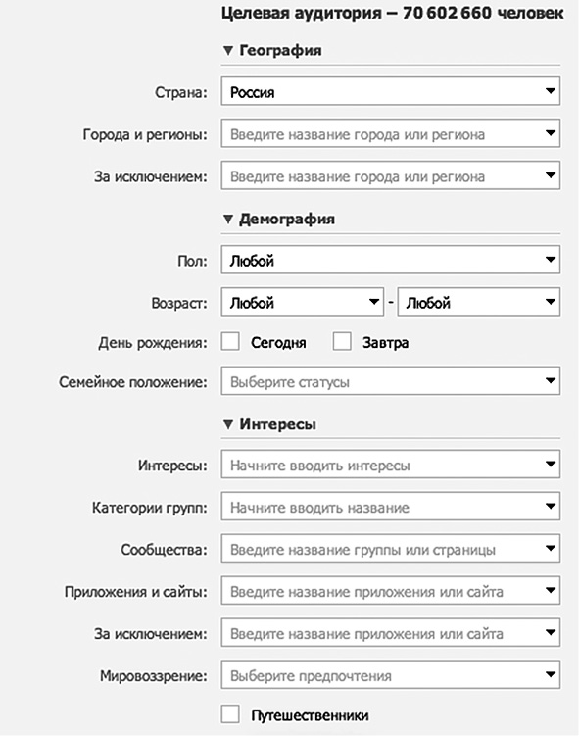Open the Пол dropdown showing Любой
579x736 pixels.
pos(390,260)
